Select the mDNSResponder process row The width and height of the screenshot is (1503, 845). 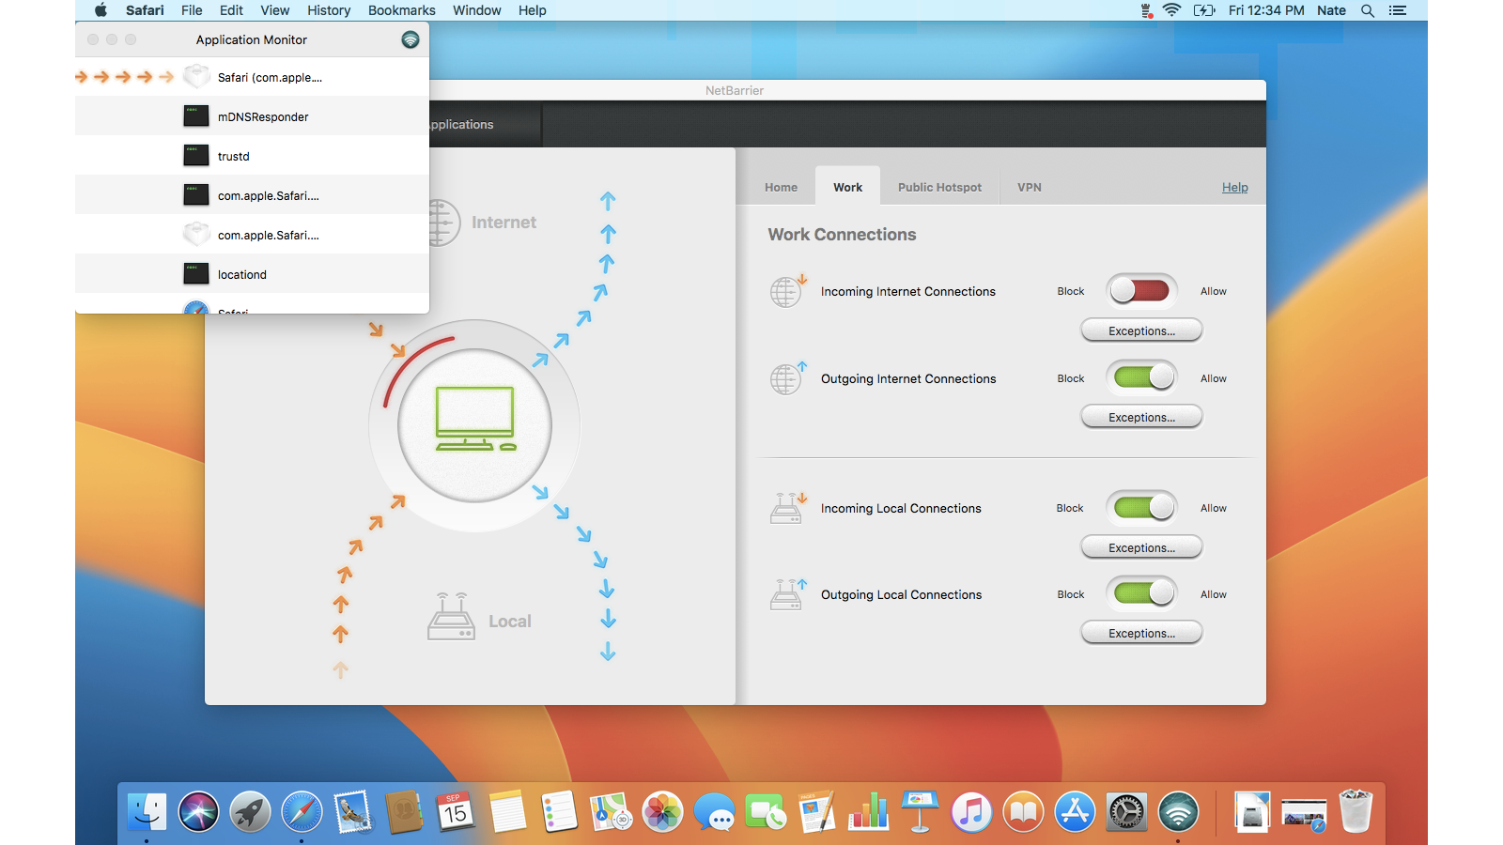[252, 116]
